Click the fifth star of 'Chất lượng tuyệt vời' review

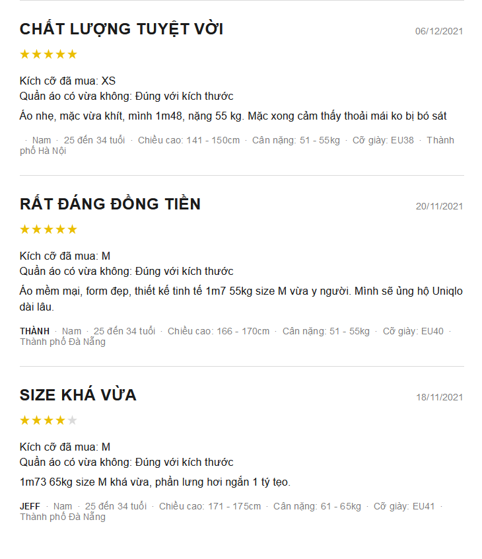pyautogui.click(x=73, y=54)
